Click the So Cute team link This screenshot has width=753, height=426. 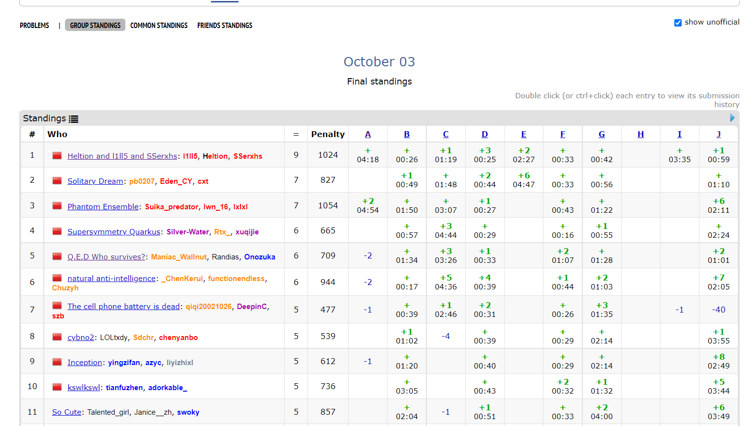point(66,412)
